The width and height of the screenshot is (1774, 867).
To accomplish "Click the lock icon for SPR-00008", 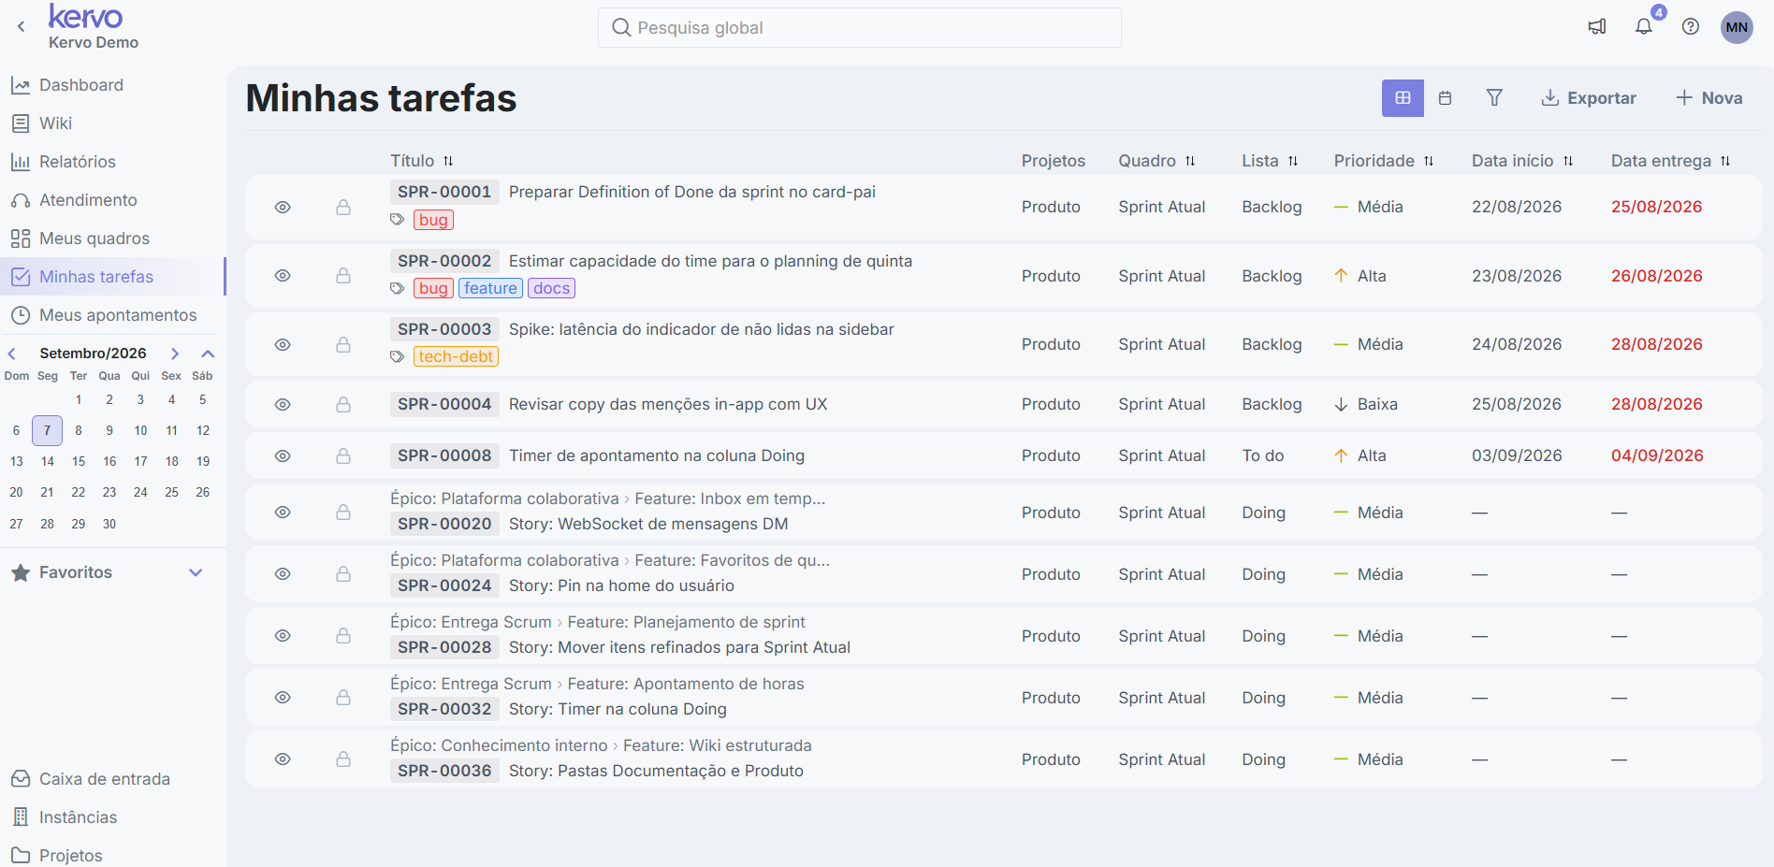I will [343, 455].
